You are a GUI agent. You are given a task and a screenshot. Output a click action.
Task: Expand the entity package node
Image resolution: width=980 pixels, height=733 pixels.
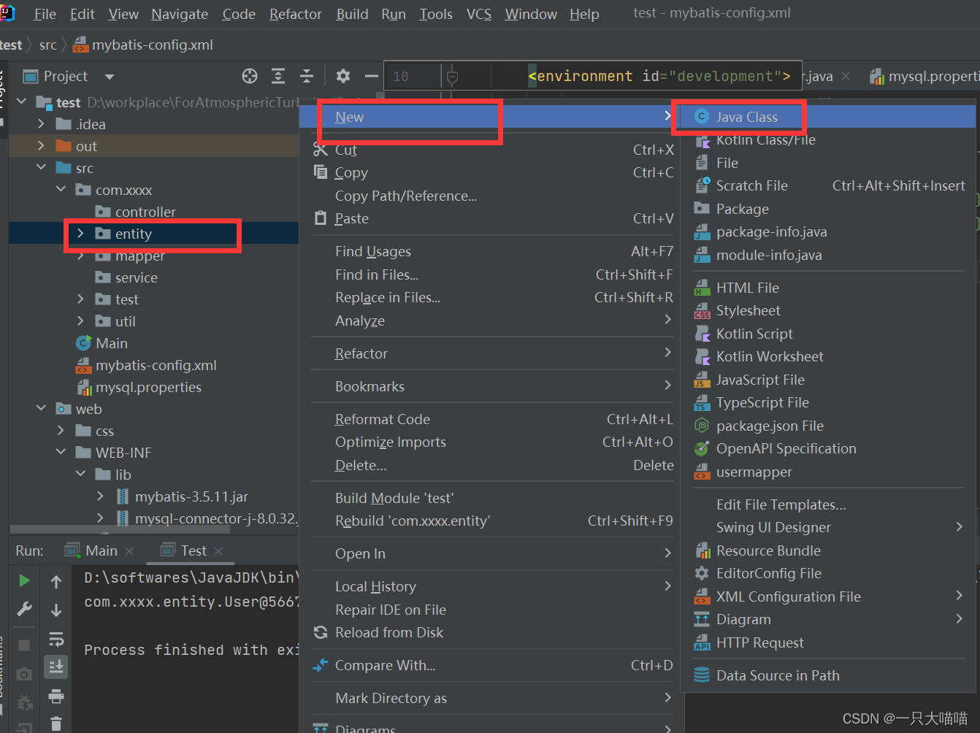pos(81,234)
